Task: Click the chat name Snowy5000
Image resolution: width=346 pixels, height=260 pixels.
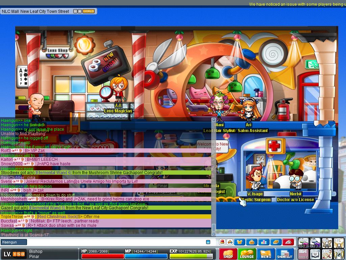Action: [x=11, y=164]
